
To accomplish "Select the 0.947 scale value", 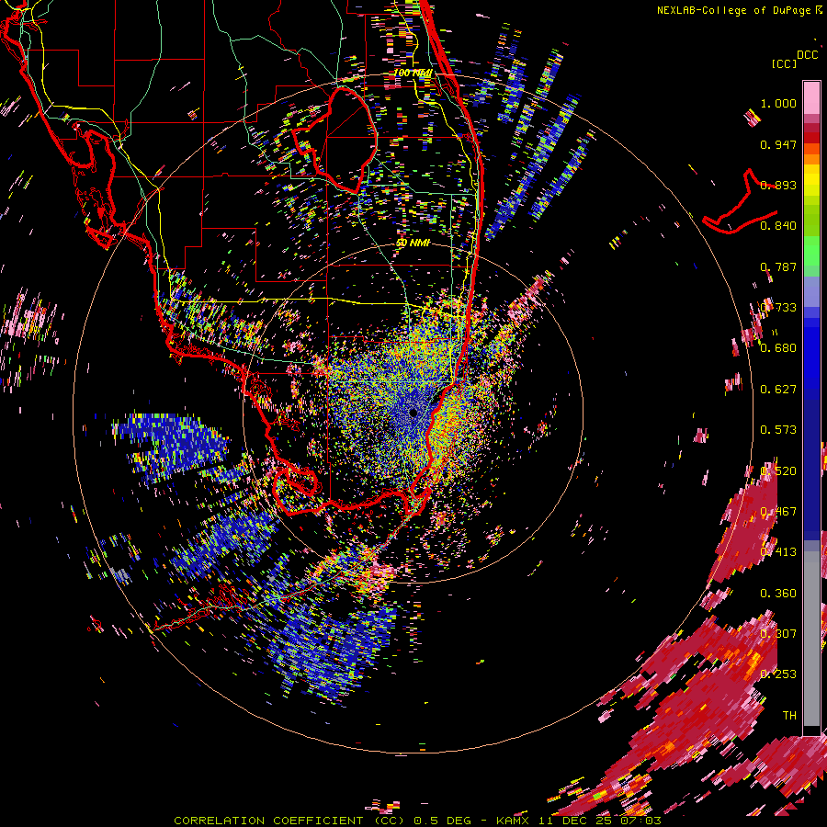I will (778, 144).
